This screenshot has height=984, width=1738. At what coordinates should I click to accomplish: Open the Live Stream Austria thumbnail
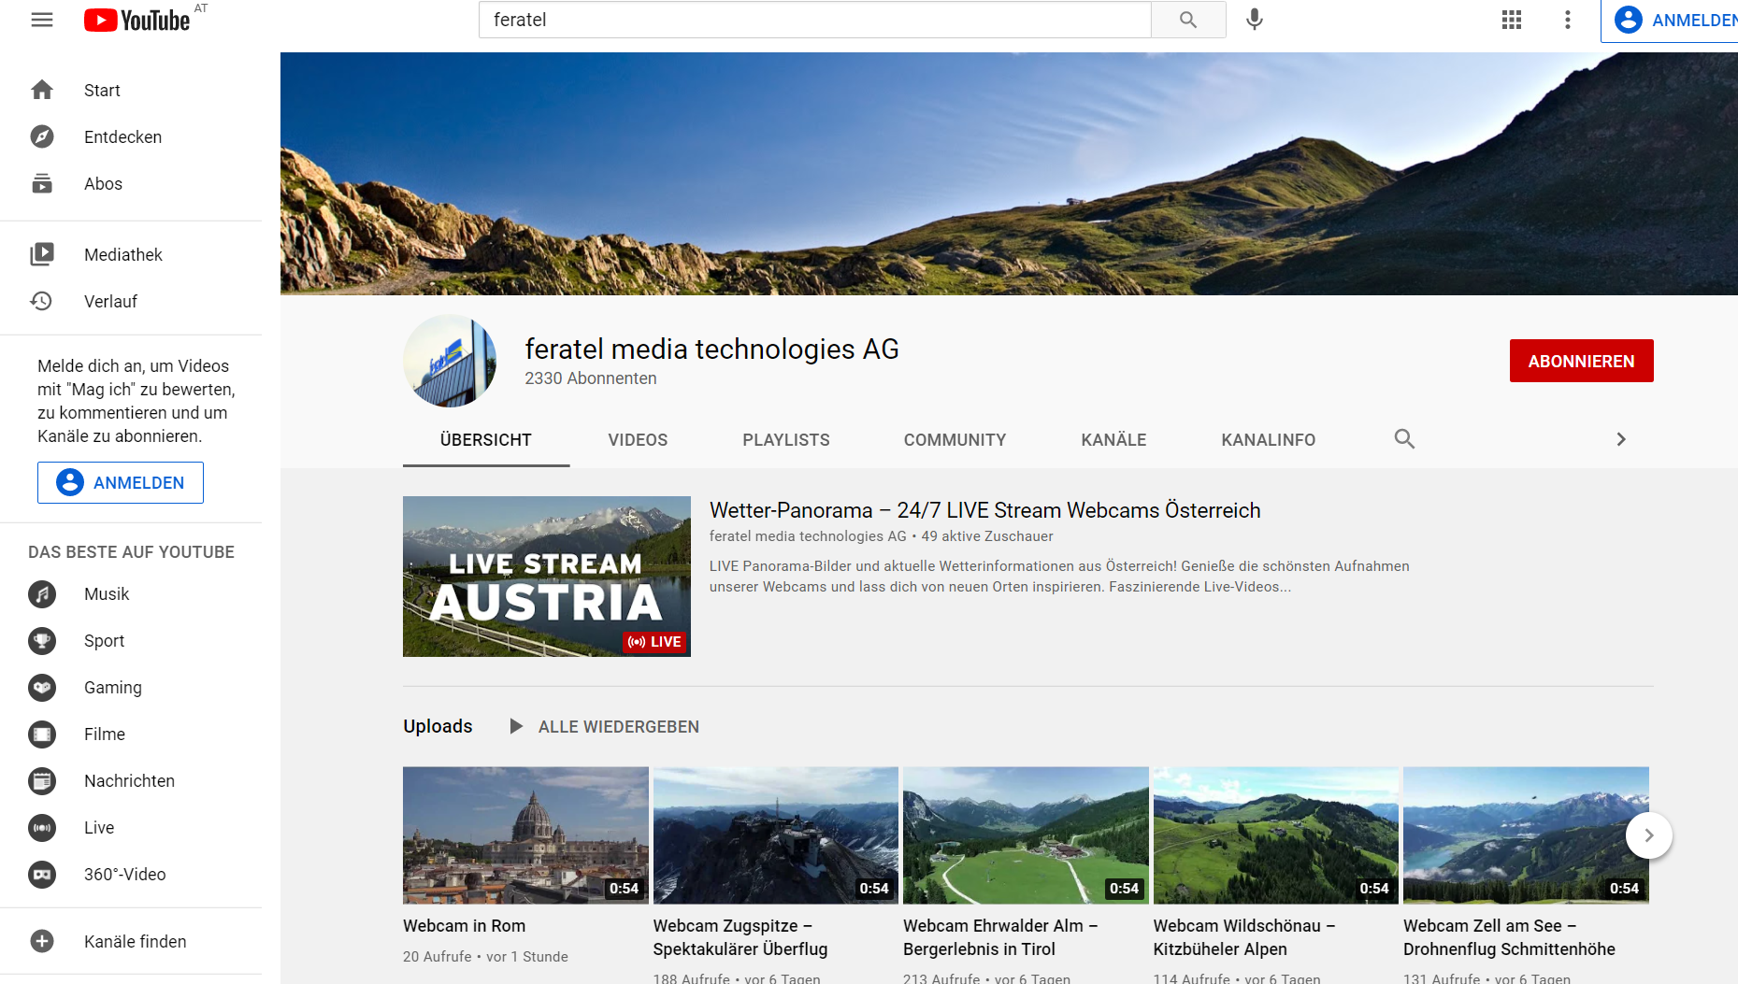pyautogui.click(x=546, y=577)
